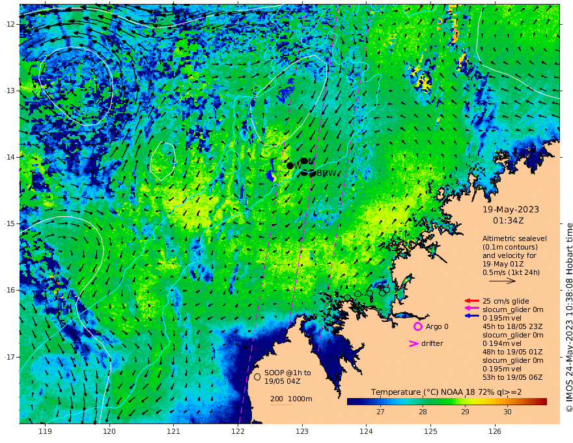573x443 pixels.
Task: Click latitude axis label -14
Action: coord(8,157)
